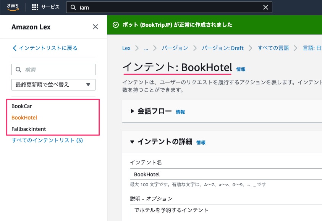Click into the top search bar
Viewport: 322px width, 221px height.
point(169,7)
